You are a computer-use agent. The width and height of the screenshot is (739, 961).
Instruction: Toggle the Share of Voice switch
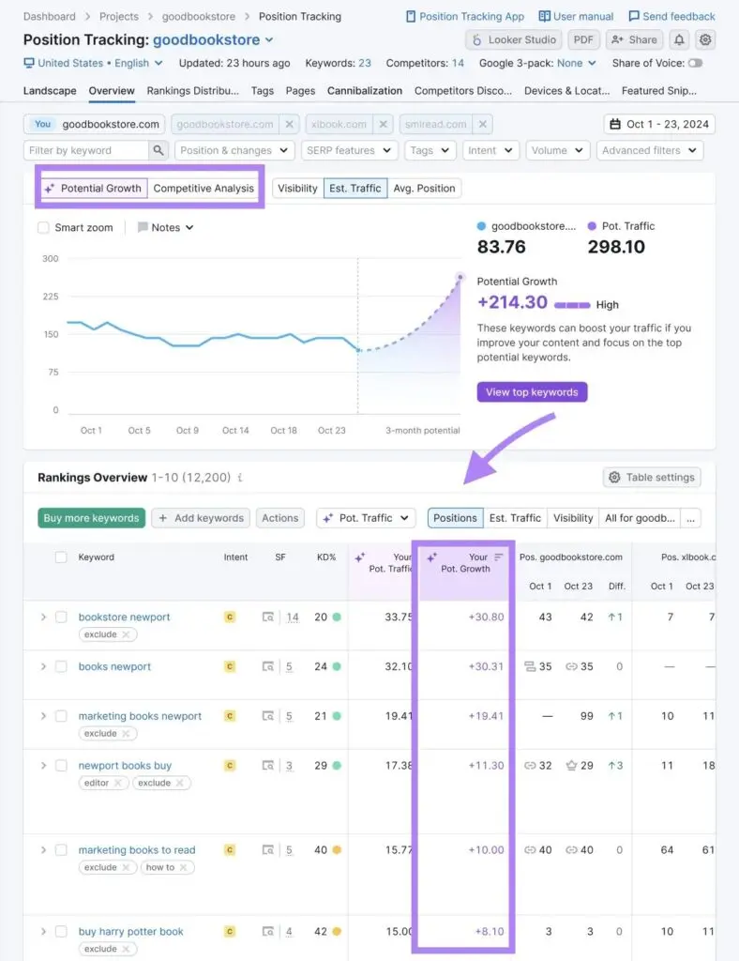tap(695, 63)
